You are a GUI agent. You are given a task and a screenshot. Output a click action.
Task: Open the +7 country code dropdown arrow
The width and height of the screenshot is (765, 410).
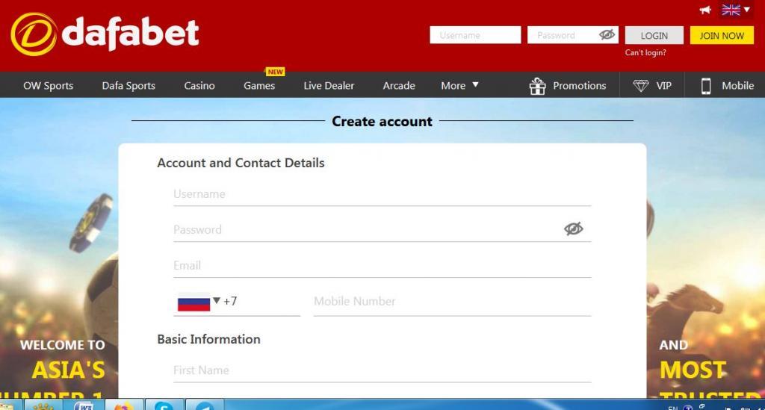[217, 301]
